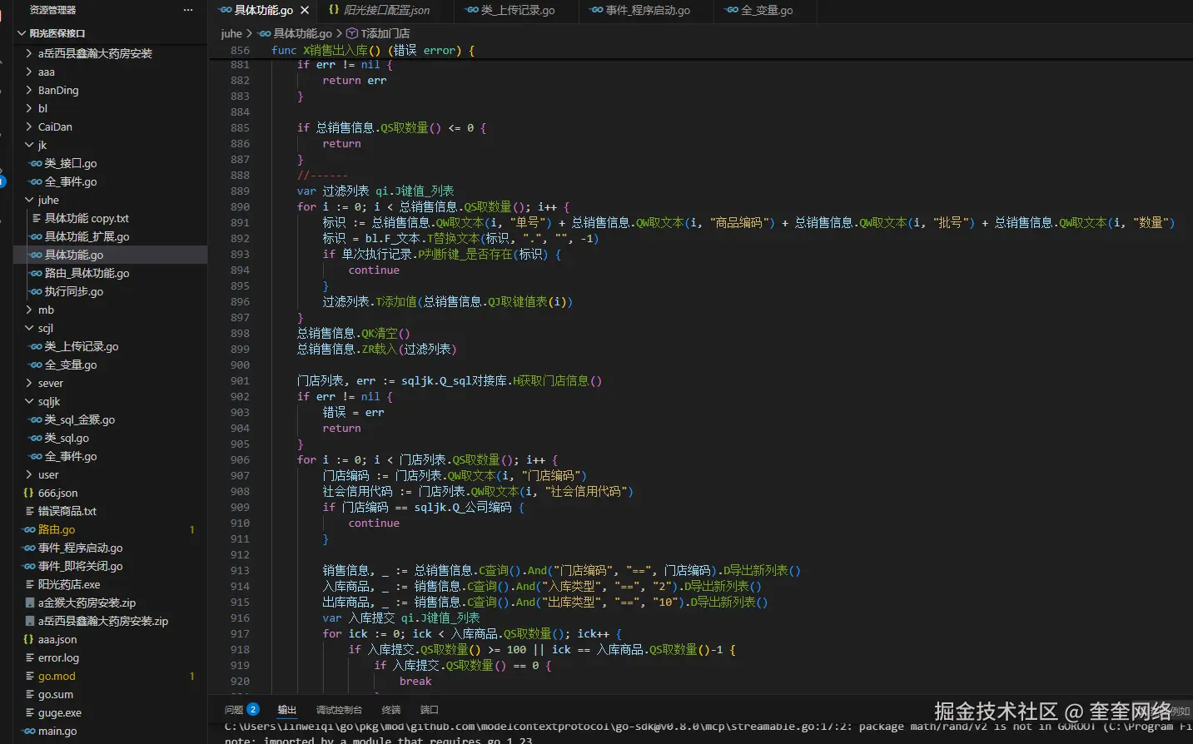Show the 终端 terminal panel tab
The image size is (1193, 744).
[x=391, y=710]
